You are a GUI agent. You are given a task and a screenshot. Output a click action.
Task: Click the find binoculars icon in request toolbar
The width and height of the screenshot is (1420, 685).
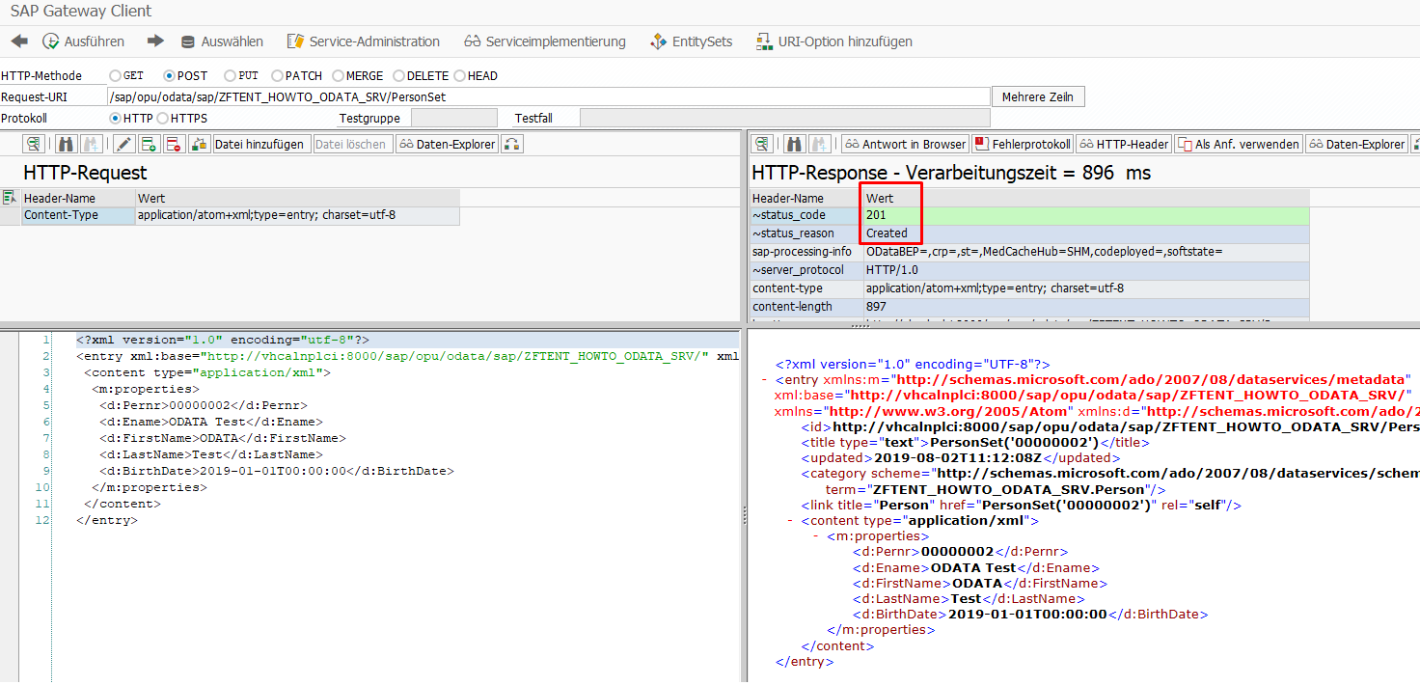(x=67, y=144)
